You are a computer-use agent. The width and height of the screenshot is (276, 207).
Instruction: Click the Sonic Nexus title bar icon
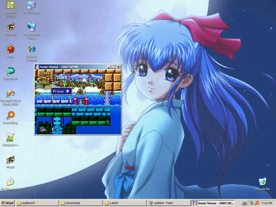37,67
